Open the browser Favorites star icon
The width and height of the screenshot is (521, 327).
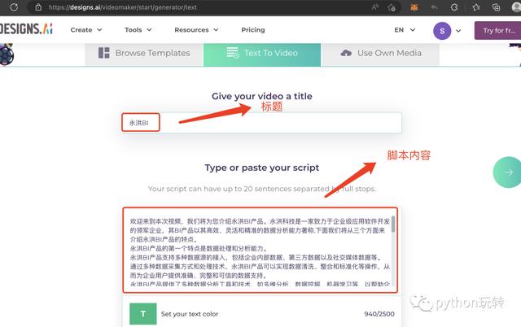click(475, 7)
